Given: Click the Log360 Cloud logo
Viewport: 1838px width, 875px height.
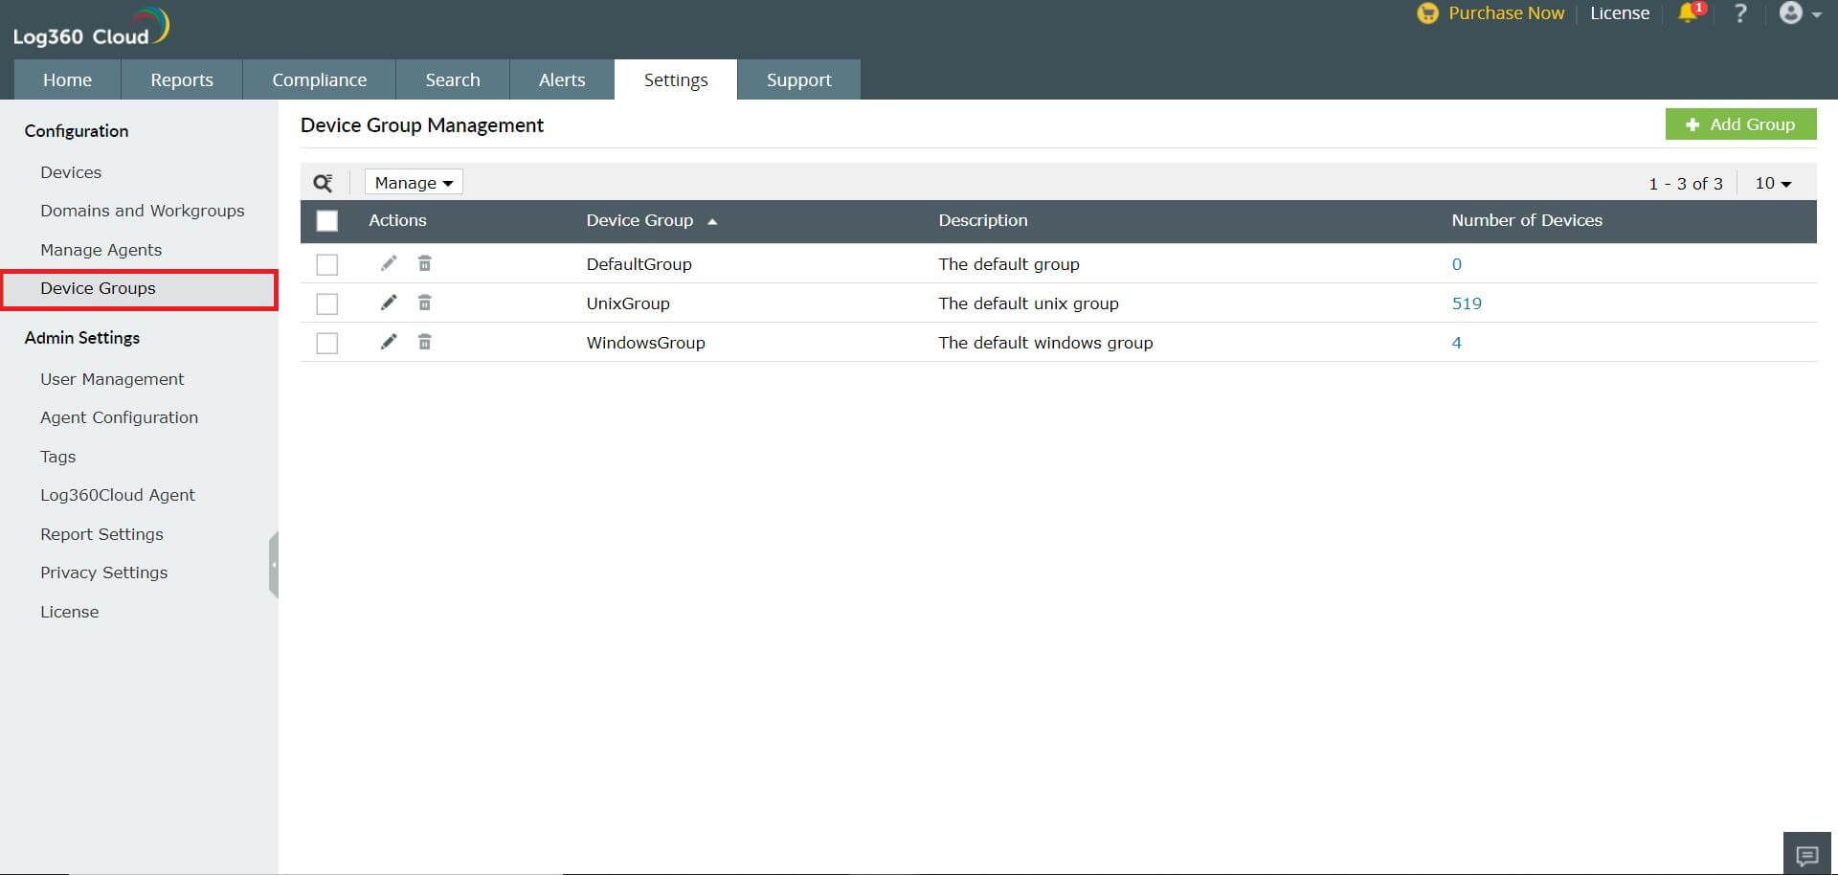Looking at the screenshot, I should coord(89,26).
